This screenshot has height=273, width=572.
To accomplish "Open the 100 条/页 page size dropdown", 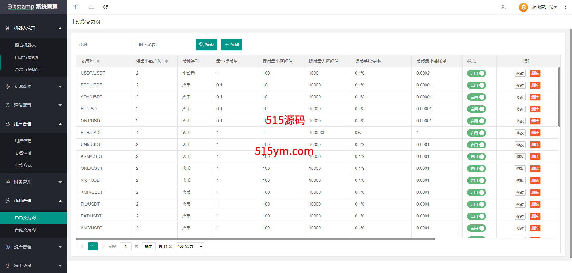I will [x=190, y=246].
